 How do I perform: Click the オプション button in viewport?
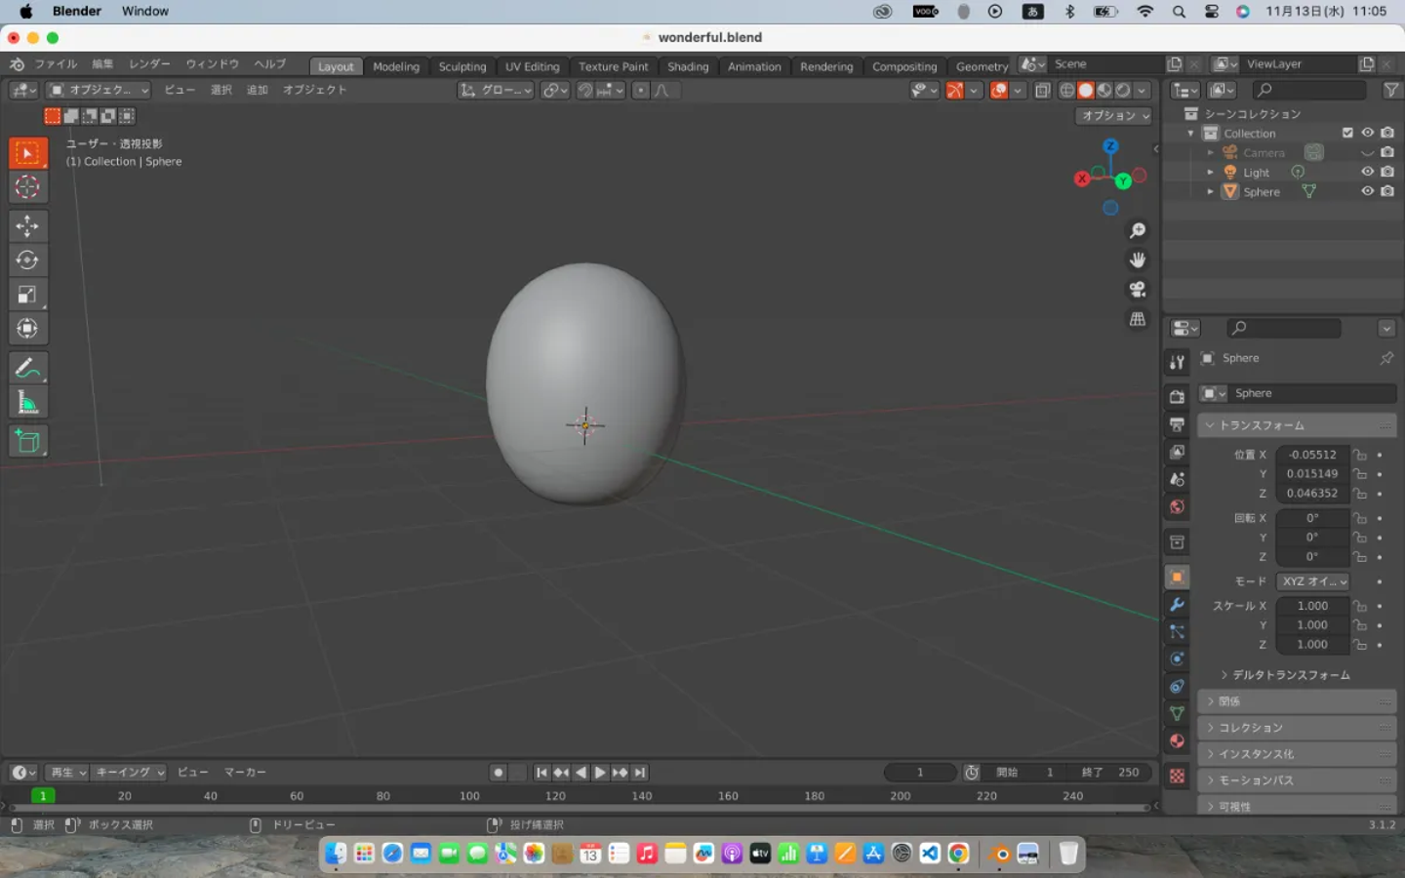pyautogui.click(x=1114, y=115)
